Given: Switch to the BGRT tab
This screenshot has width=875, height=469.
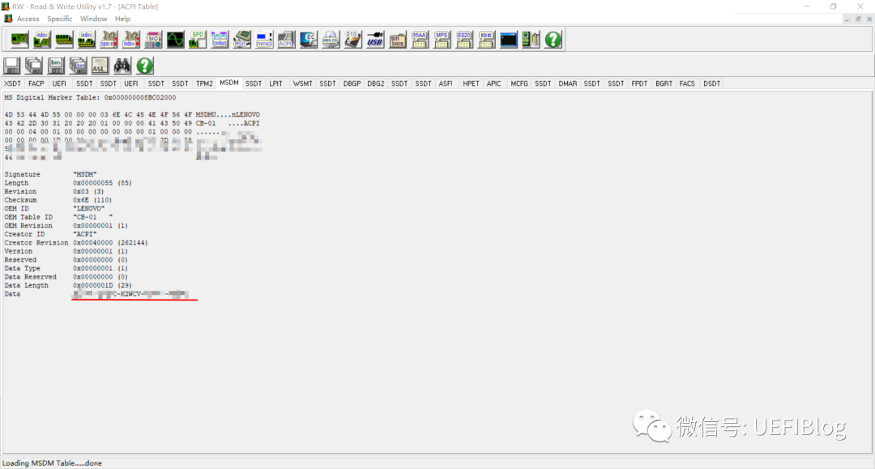Looking at the screenshot, I should [664, 83].
